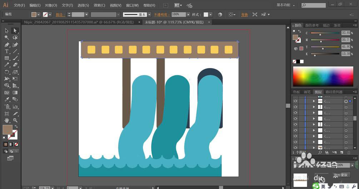Open the 效果(C) menu
This screenshot has height=189, width=359.
tap(99, 5)
